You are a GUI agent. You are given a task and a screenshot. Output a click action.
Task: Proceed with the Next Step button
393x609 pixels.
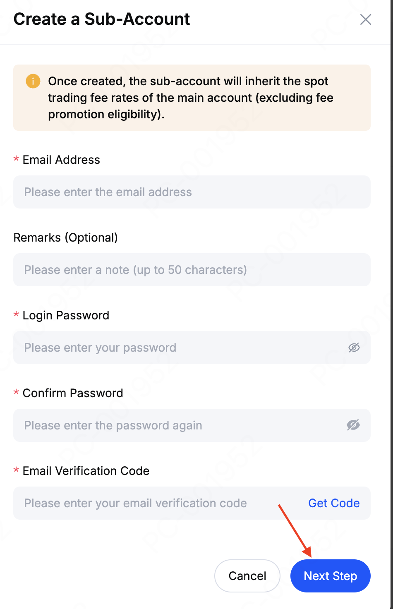click(x=330, y=576)
